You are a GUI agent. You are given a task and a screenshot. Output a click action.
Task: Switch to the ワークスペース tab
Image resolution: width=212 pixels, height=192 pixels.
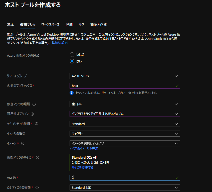pos(50,25)
